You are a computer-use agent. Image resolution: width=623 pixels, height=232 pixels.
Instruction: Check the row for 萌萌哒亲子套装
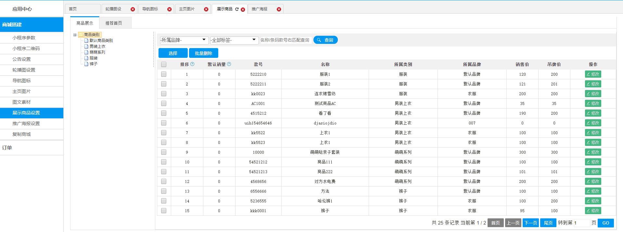point(164,152)
